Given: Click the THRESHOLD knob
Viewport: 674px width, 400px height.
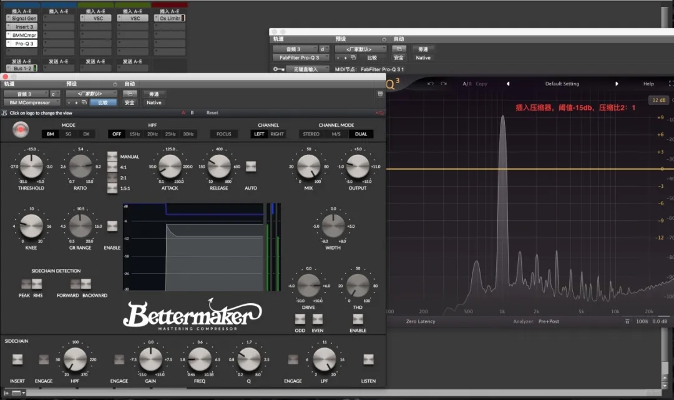Looking at the screenshot, I should pos(31,166).
